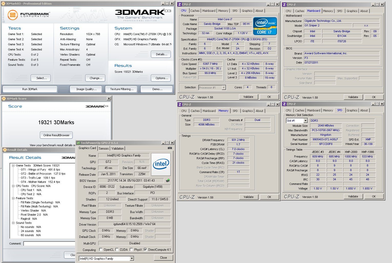Open About tab in CPU-Z SPD window
The width and height of the screenshot is (392, 263).
pyautogui.click(x=364, y=110)
